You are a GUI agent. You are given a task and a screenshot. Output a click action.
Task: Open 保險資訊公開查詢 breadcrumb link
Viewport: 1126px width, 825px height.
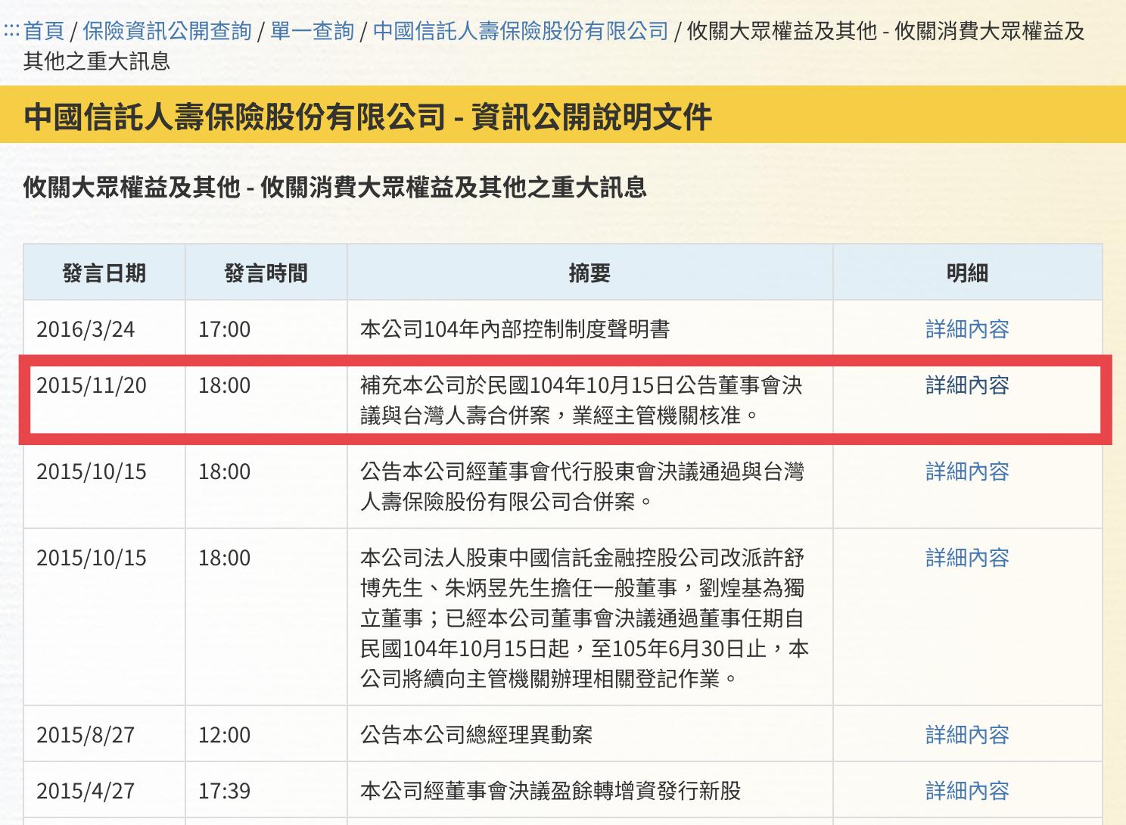(167, 31)
